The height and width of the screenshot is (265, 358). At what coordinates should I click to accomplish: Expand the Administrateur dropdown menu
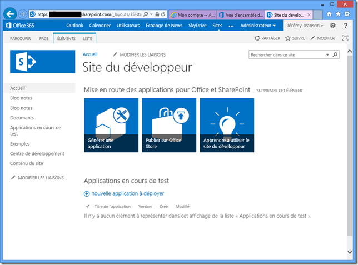coord(258,26)
